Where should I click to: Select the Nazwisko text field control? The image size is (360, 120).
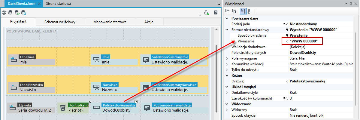pyautogui.click(x=114, y=88)
